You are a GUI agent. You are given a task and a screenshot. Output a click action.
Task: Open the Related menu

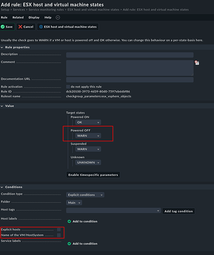click(x=18, y=17)
